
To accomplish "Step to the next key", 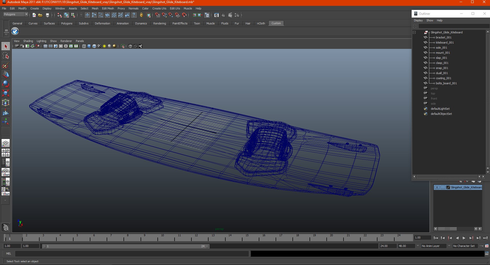I will pyautogui.click(x=471, y=238).
